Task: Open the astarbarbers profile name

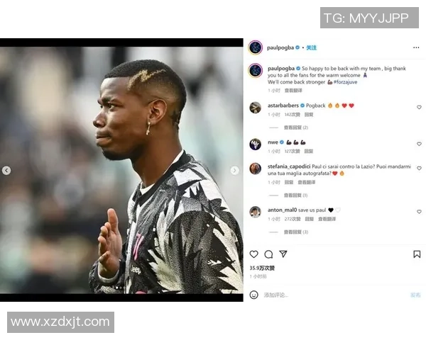Action: (283, 106)
